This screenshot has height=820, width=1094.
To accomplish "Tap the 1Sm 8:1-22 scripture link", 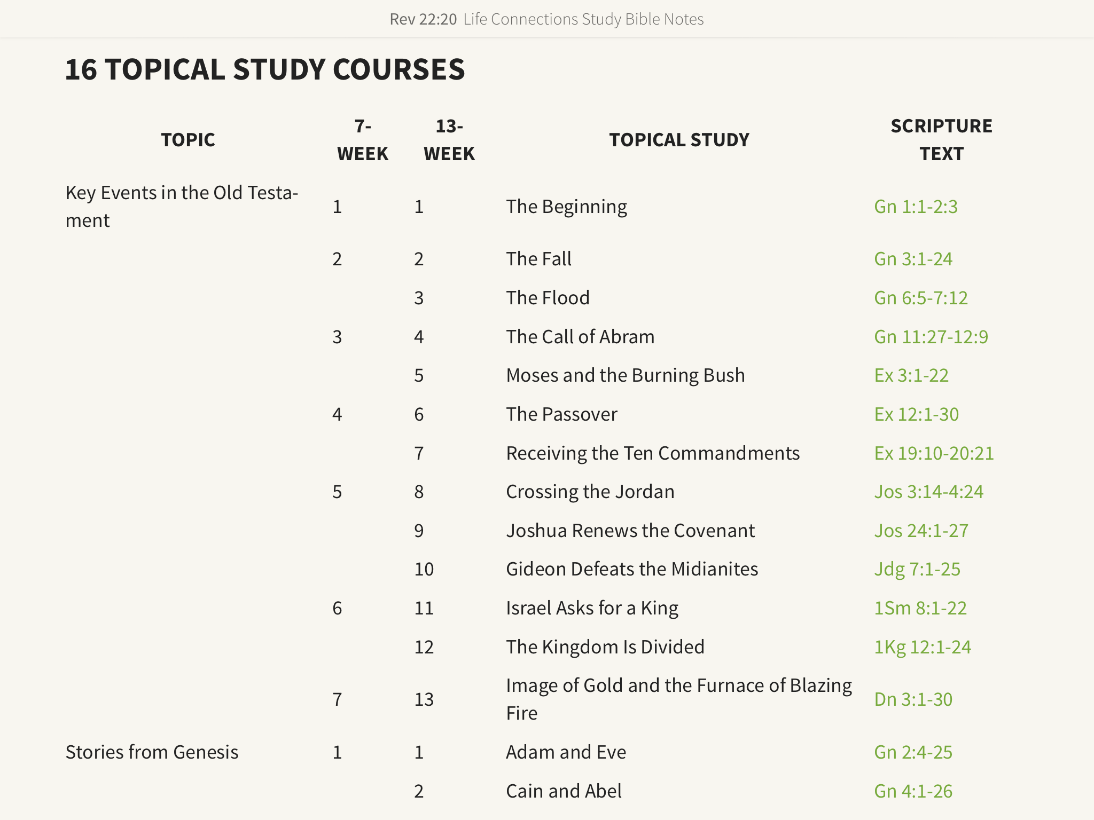I will [920, 608].
